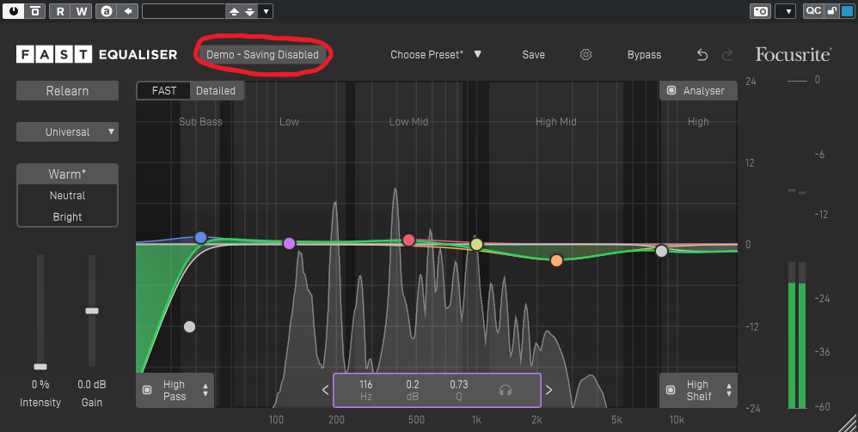Toggle the High Pass filter enable square
Viewport: 858px width, 432px height.
coord(147,390)
